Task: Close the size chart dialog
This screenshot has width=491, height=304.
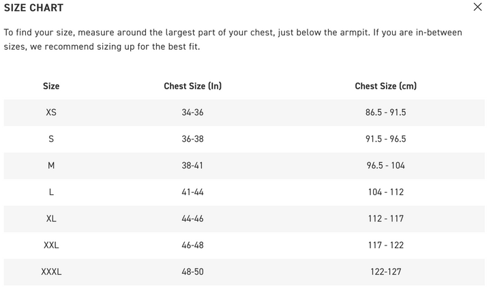Action: 477,7
